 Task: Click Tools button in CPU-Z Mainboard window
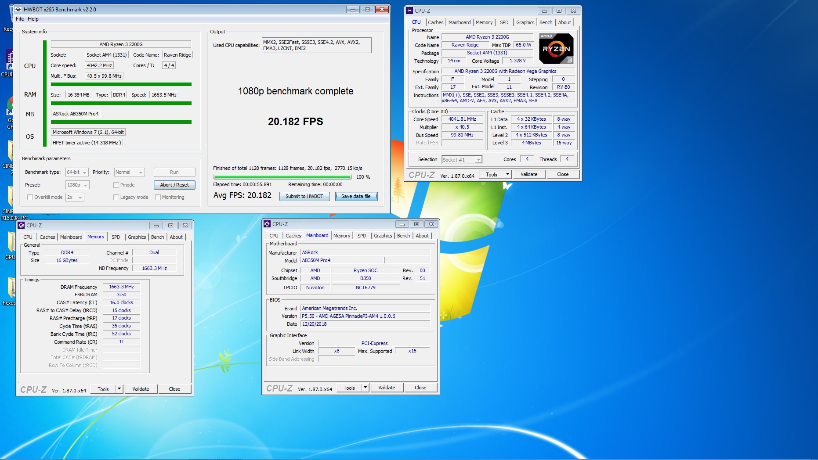pos(349,388)
